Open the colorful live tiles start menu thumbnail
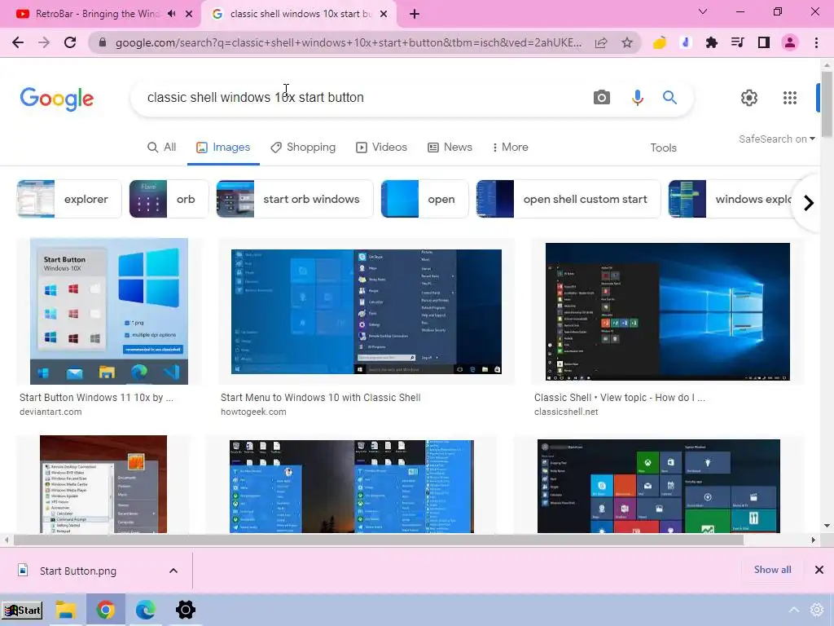834x626 pixels. 658,487
